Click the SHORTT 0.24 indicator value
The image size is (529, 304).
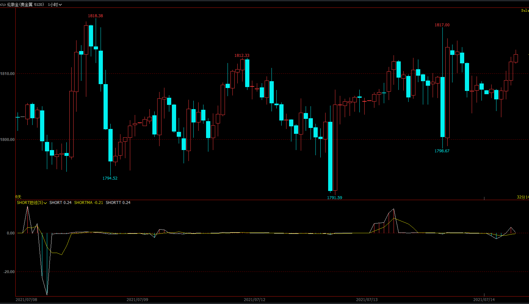(118, 203)
